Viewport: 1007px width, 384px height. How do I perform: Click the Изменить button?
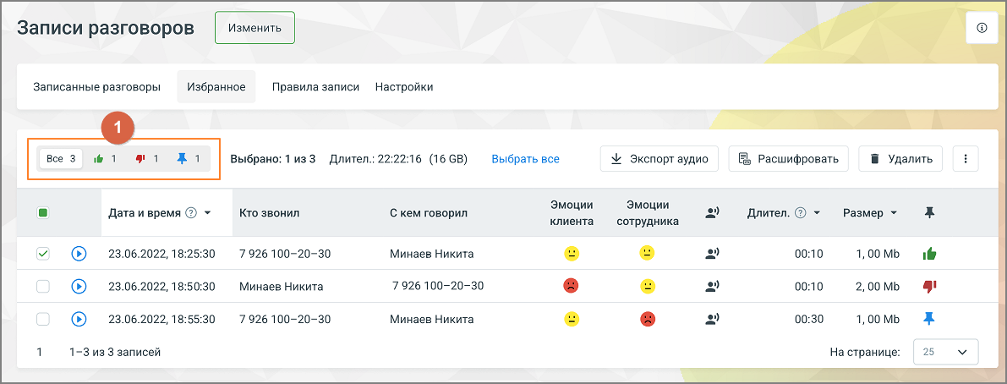(x=255, y=28)
